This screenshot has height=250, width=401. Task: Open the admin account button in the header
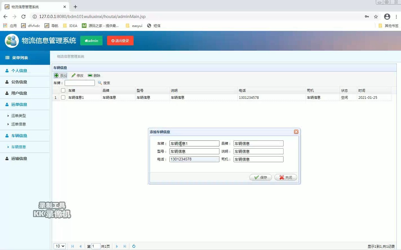(x=91, y=40)
